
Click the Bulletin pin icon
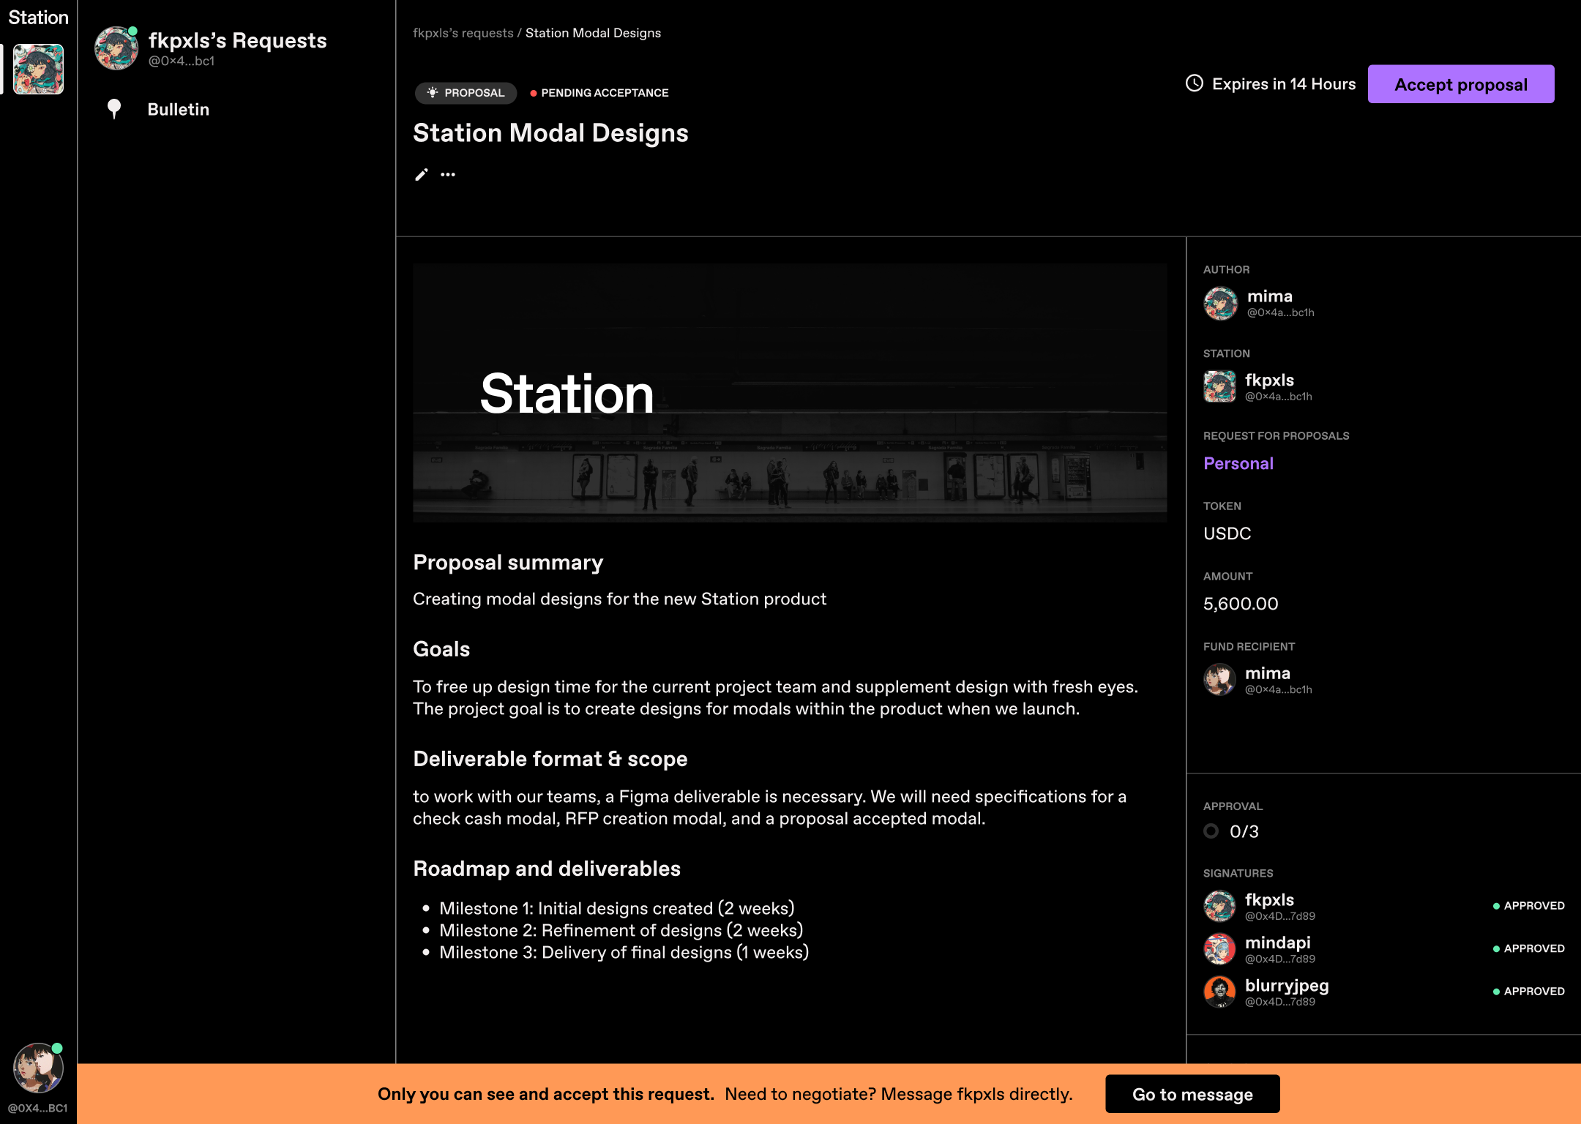coord(114,109)
